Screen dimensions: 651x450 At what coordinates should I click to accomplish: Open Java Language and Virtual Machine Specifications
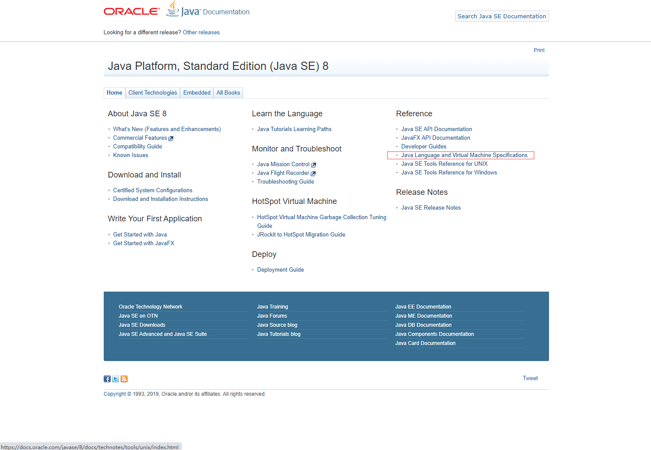click(464, 155)
